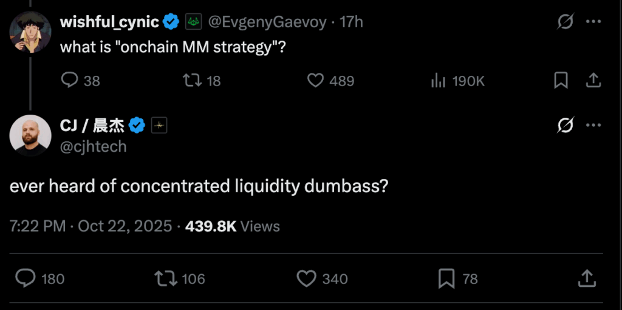The height and width of the screenshot is (310, 622).
Task: View analytics showing 190K views
Action: pyautogui.click(x=439, y=81)
